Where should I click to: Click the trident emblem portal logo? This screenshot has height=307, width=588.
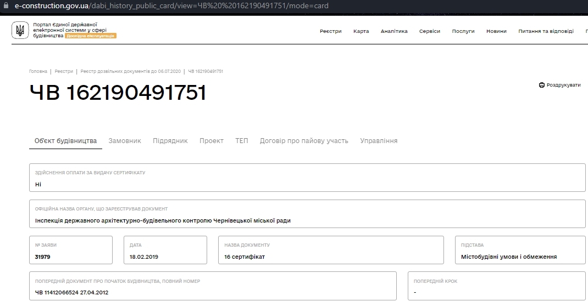point(20,30)
